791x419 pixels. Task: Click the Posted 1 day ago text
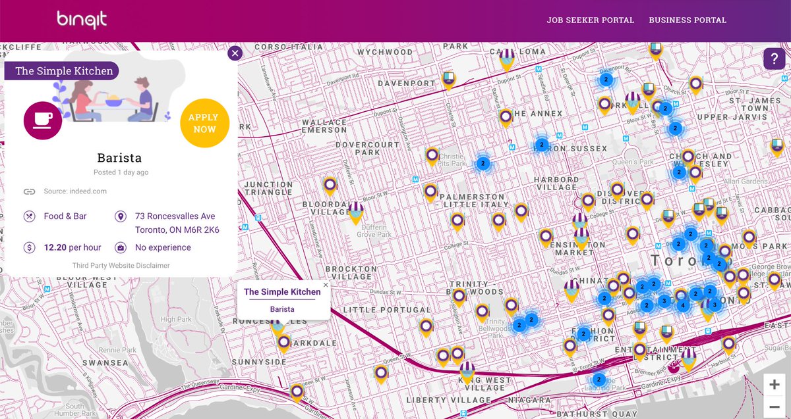tap(121, 172)
